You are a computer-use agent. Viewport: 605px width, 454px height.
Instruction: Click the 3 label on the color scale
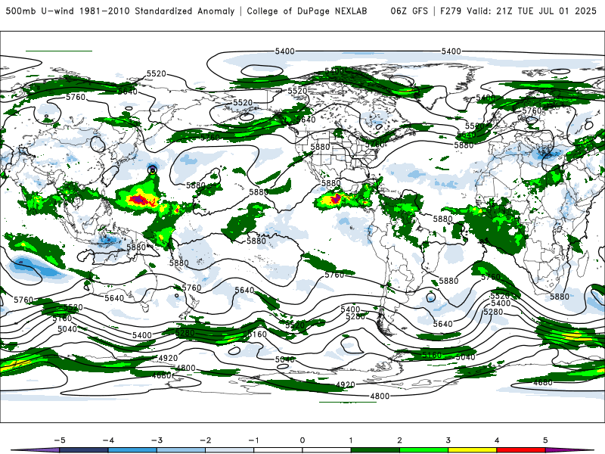[448, 440]
